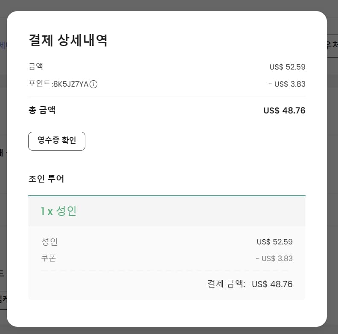Click the 총 금액 label
Viewport: 338px width, 334px height.
point(42,110)
